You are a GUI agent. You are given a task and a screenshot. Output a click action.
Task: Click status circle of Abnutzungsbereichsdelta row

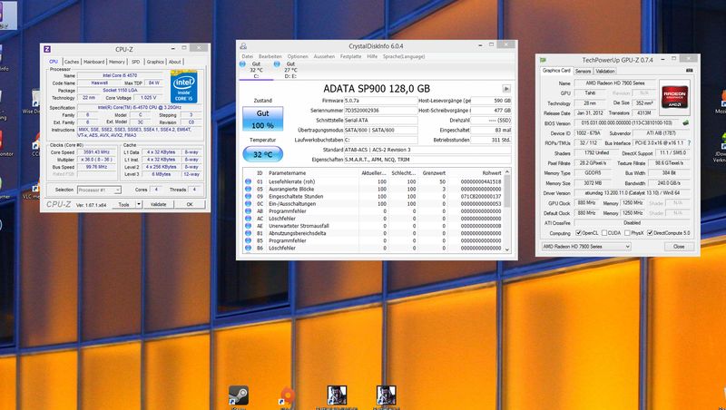click(x=248, y=234)
